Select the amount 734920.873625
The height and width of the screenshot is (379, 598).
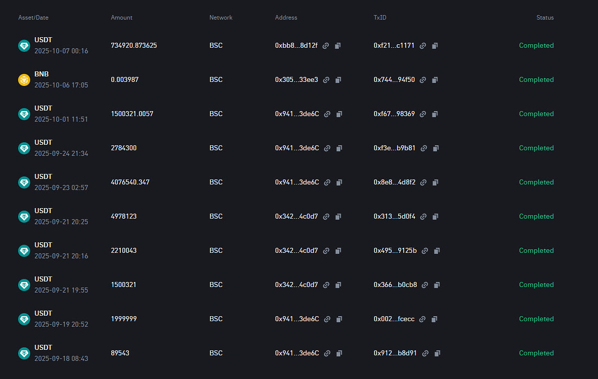coord(133,45)
